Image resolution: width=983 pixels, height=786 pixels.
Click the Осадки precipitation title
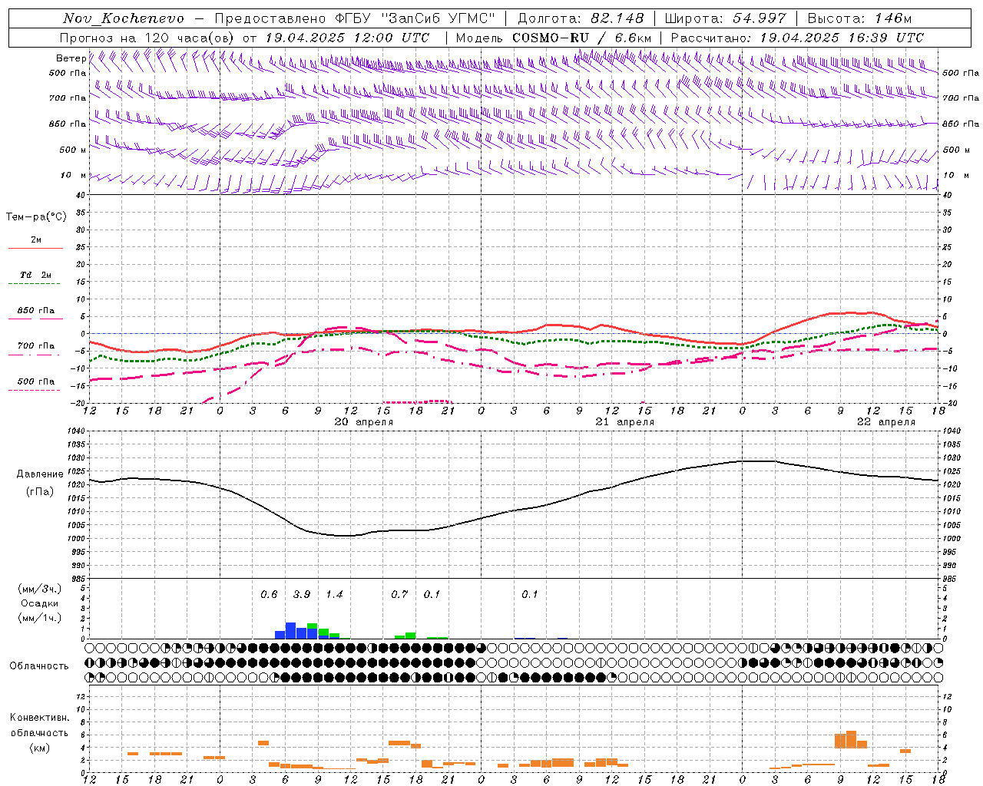click(40, 603)
